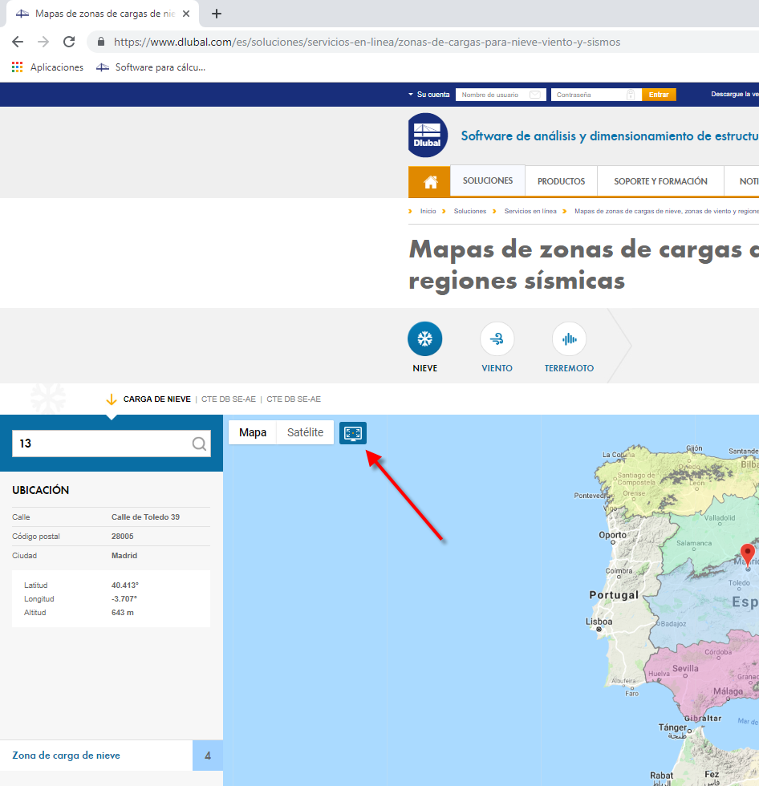Go back with browser back arrow
The width and height of the screenshot is (759, 786).
click(x=18, y=42)
